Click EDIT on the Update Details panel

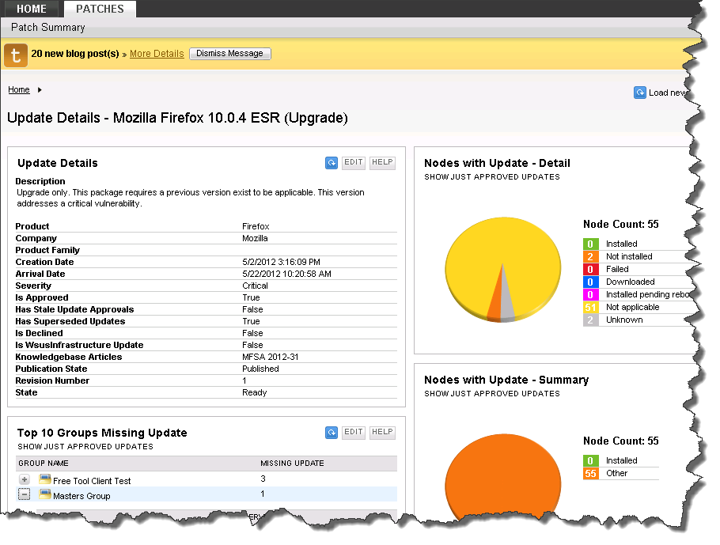(353, 162)
